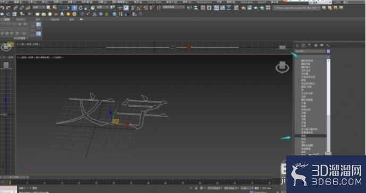Image resolution: width=366 pixels, height=193 pixels.
Task: Click the ribbon minimize arrow button
Action: 81,19
